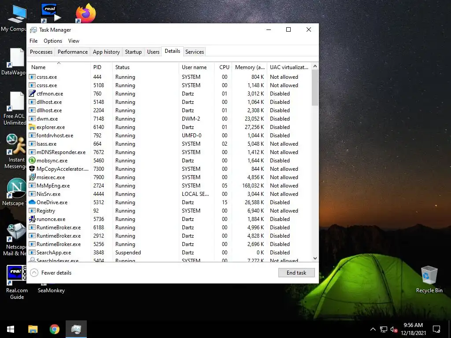Open the File menu
451x338 pixels.
tap(33, 41)
